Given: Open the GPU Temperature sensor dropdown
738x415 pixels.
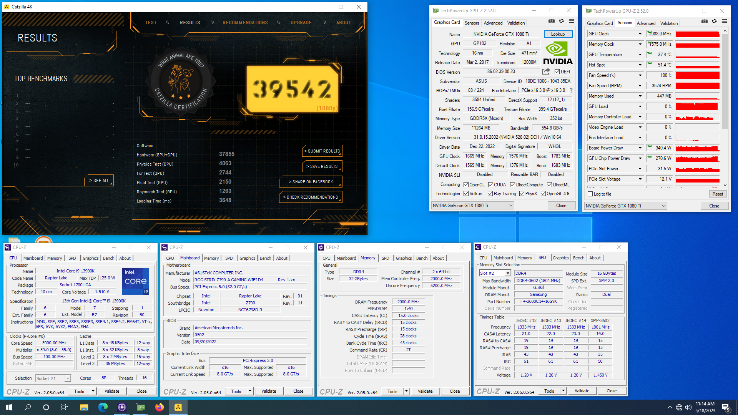Looking at the screenshot, I should pos(640,55).
